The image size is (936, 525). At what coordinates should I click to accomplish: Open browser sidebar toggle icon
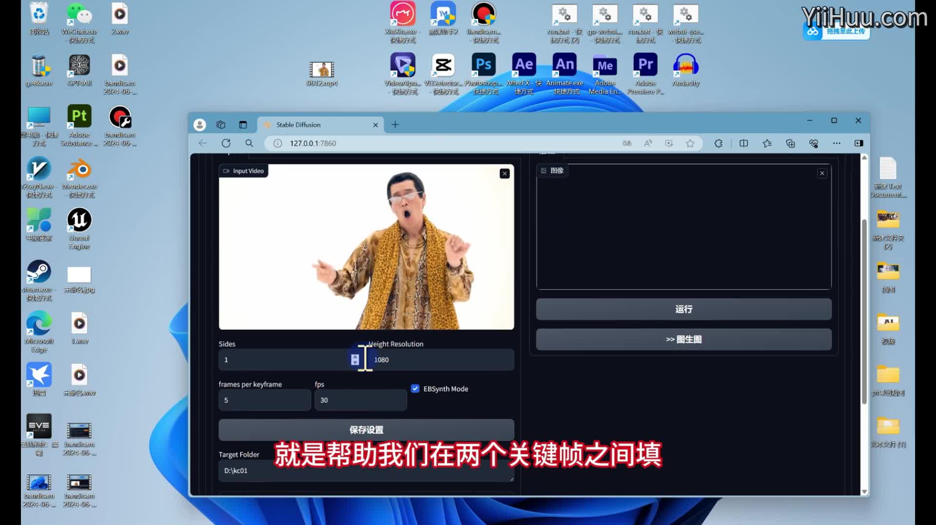pyautogui.click(x=859, y=143)
